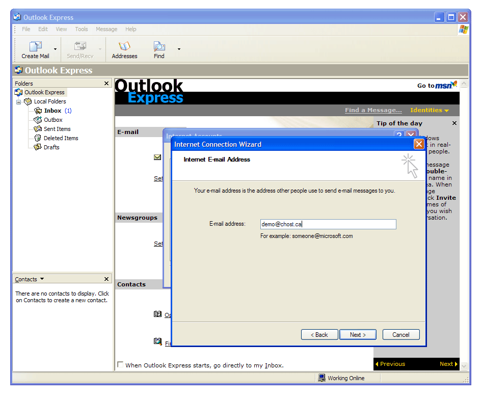The height and width of the screenshot is (398, 482).
Task: Open the View menu
Action: 61,29
